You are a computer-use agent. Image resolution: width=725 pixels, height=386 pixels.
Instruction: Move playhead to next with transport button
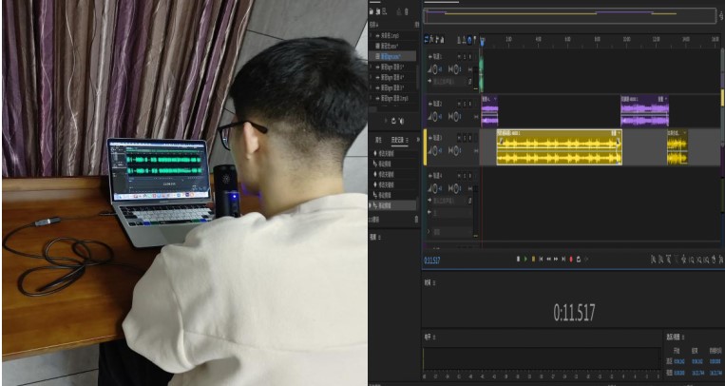(563, 260)
